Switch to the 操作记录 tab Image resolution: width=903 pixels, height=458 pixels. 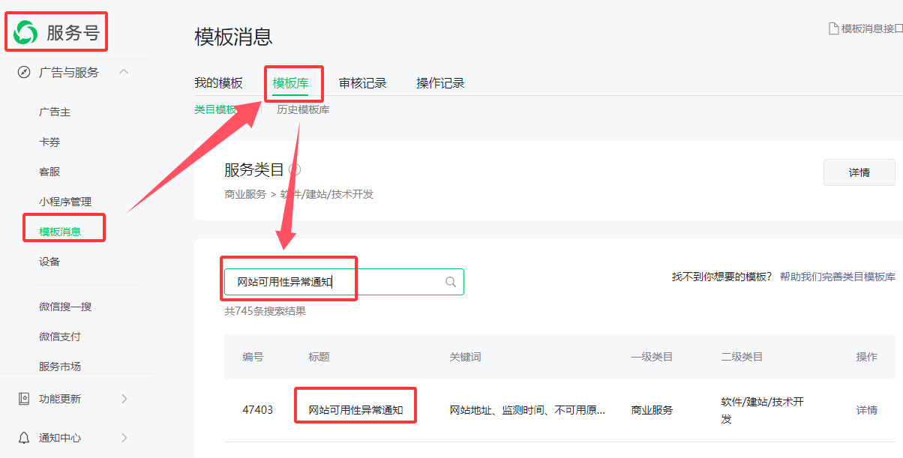(x=440, y=83)
